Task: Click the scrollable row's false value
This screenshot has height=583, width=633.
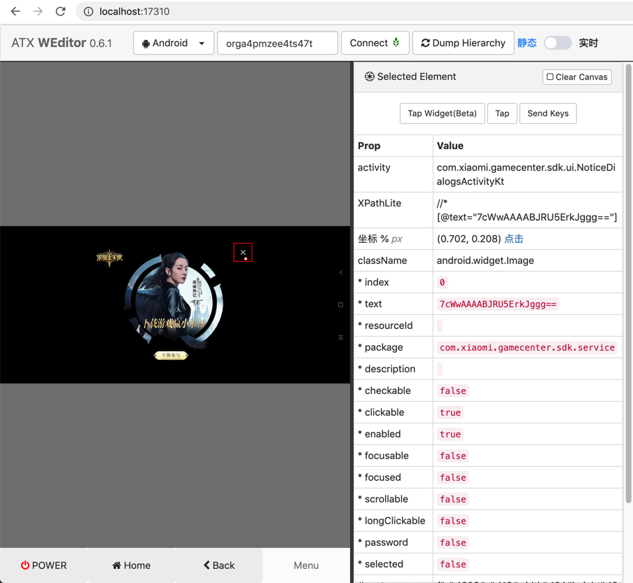Action: pos(453,499)
